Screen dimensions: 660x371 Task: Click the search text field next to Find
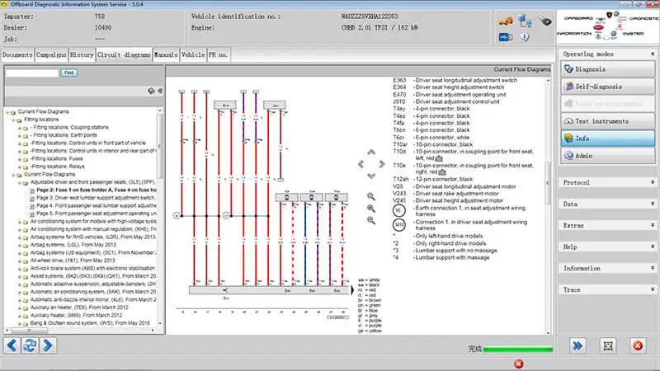pyautogui.click(x=32, y=73)
